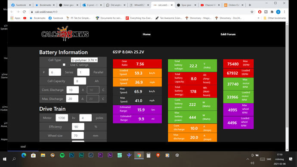
Task: Click the page vertical scrollbar
Action: pyautogui.click(x=287, y=76)
